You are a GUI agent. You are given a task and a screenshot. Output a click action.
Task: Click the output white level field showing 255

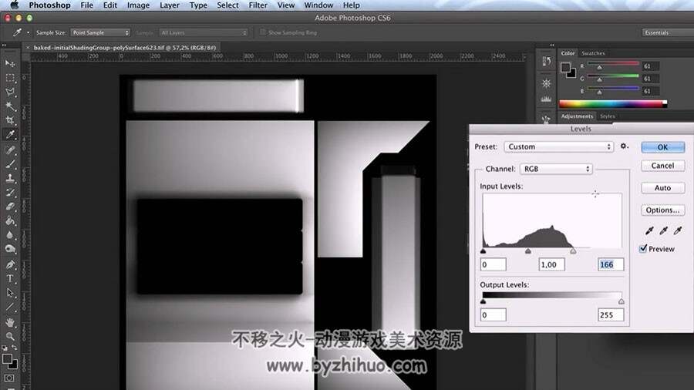pyautogui.click(x=611, y=314)
